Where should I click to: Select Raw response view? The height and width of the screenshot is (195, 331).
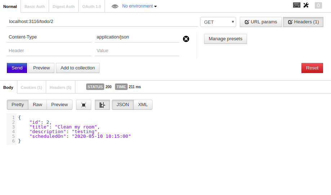click(x=37, y=105)
